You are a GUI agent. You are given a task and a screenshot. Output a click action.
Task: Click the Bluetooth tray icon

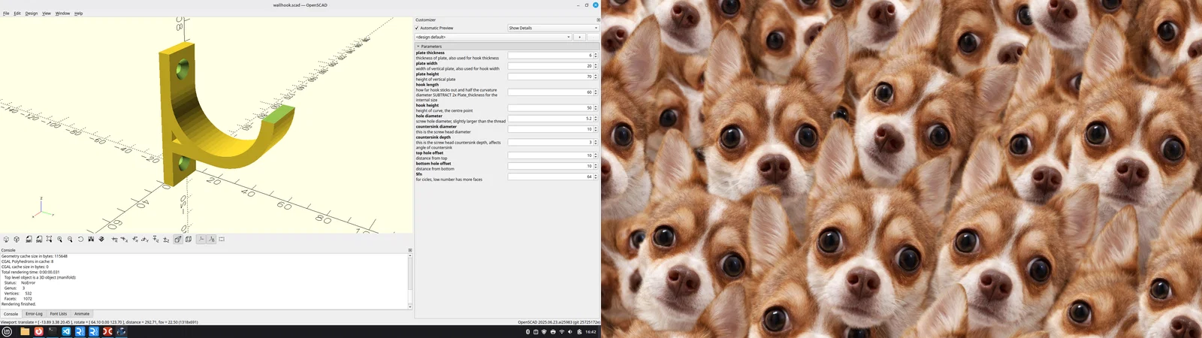pyautogui.click(x=527, y=331)
